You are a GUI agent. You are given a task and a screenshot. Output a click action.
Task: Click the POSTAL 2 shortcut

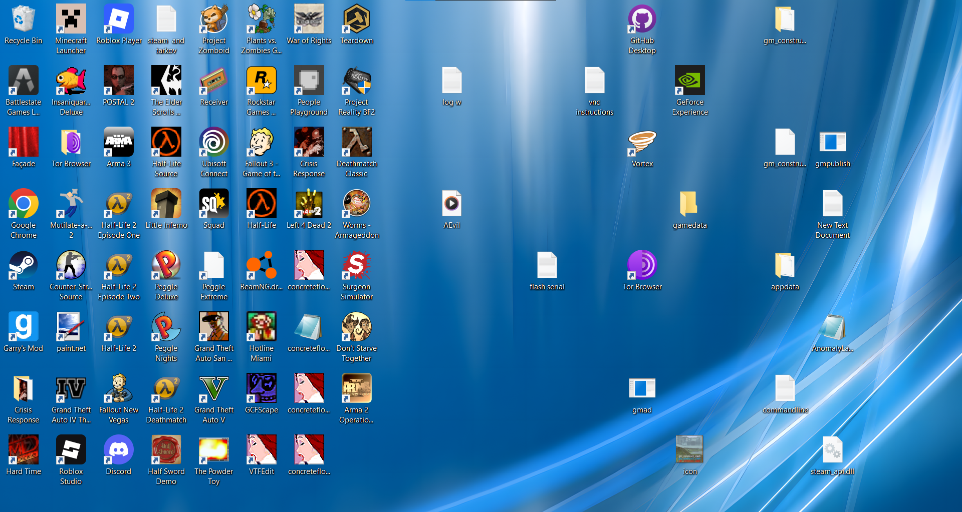tap(118, 80)
